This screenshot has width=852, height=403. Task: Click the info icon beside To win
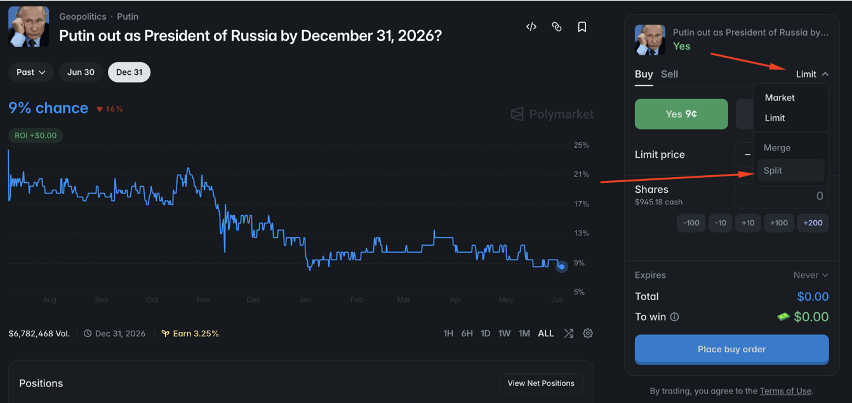pos(674,317)
